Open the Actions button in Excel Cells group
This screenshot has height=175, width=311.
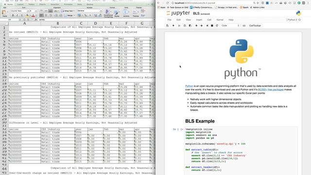126,14
